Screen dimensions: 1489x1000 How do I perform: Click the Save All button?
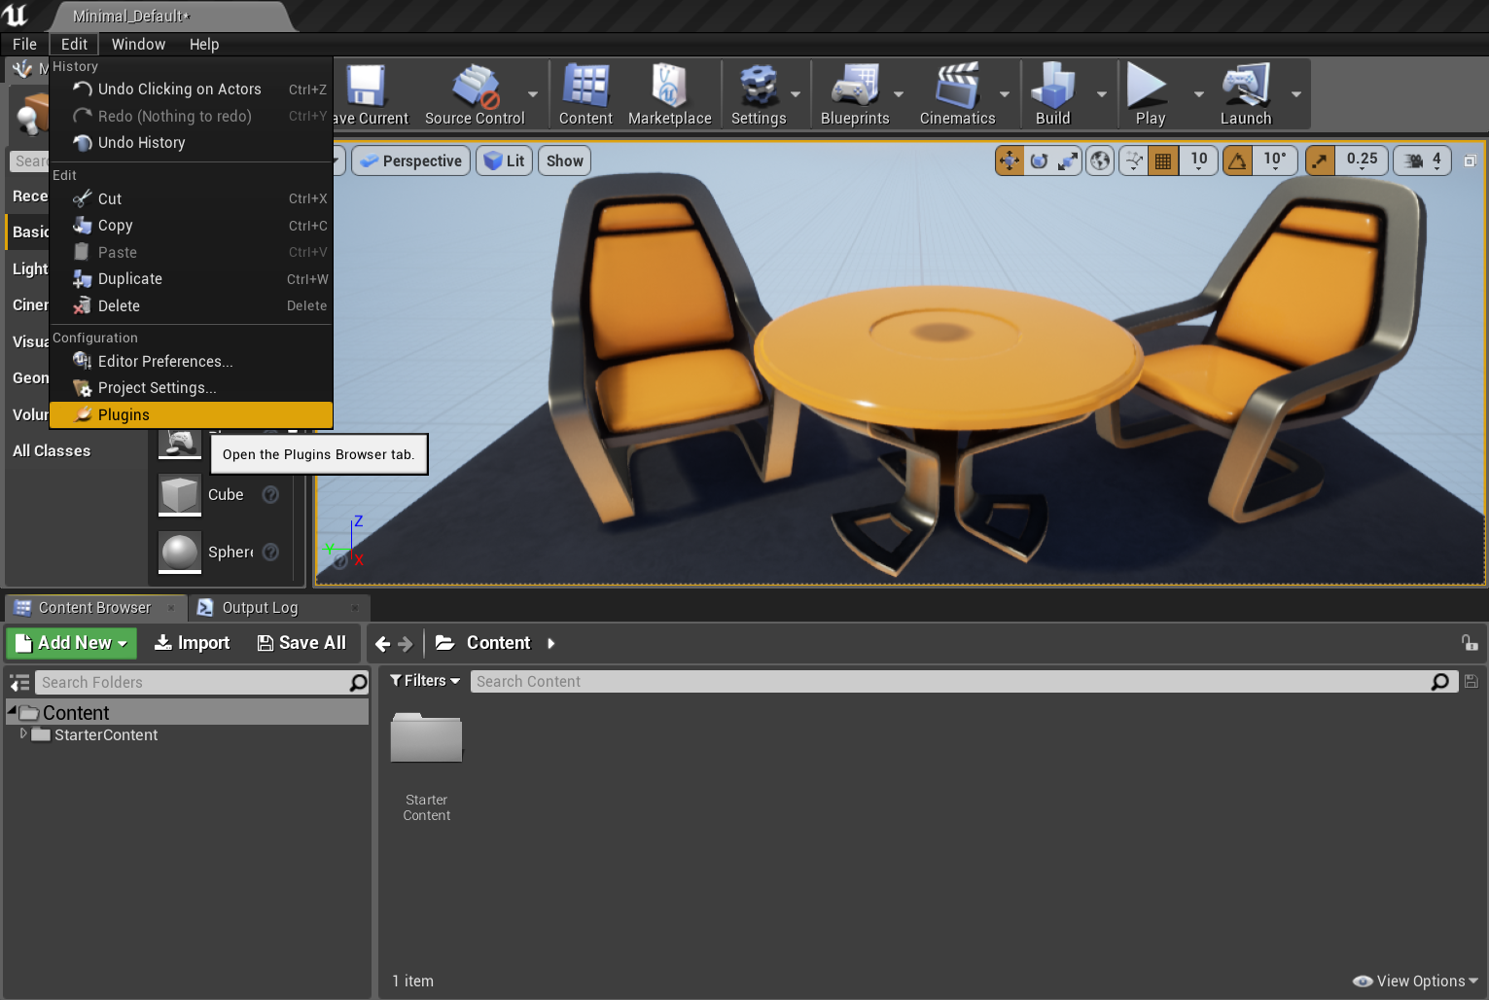tap(301, 643)
